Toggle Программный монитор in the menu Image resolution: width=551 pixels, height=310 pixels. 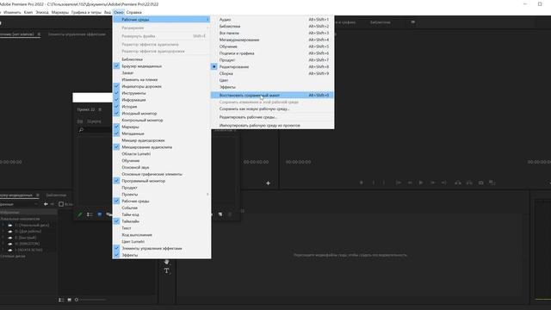pyautogui.click(x=162, y=181)
